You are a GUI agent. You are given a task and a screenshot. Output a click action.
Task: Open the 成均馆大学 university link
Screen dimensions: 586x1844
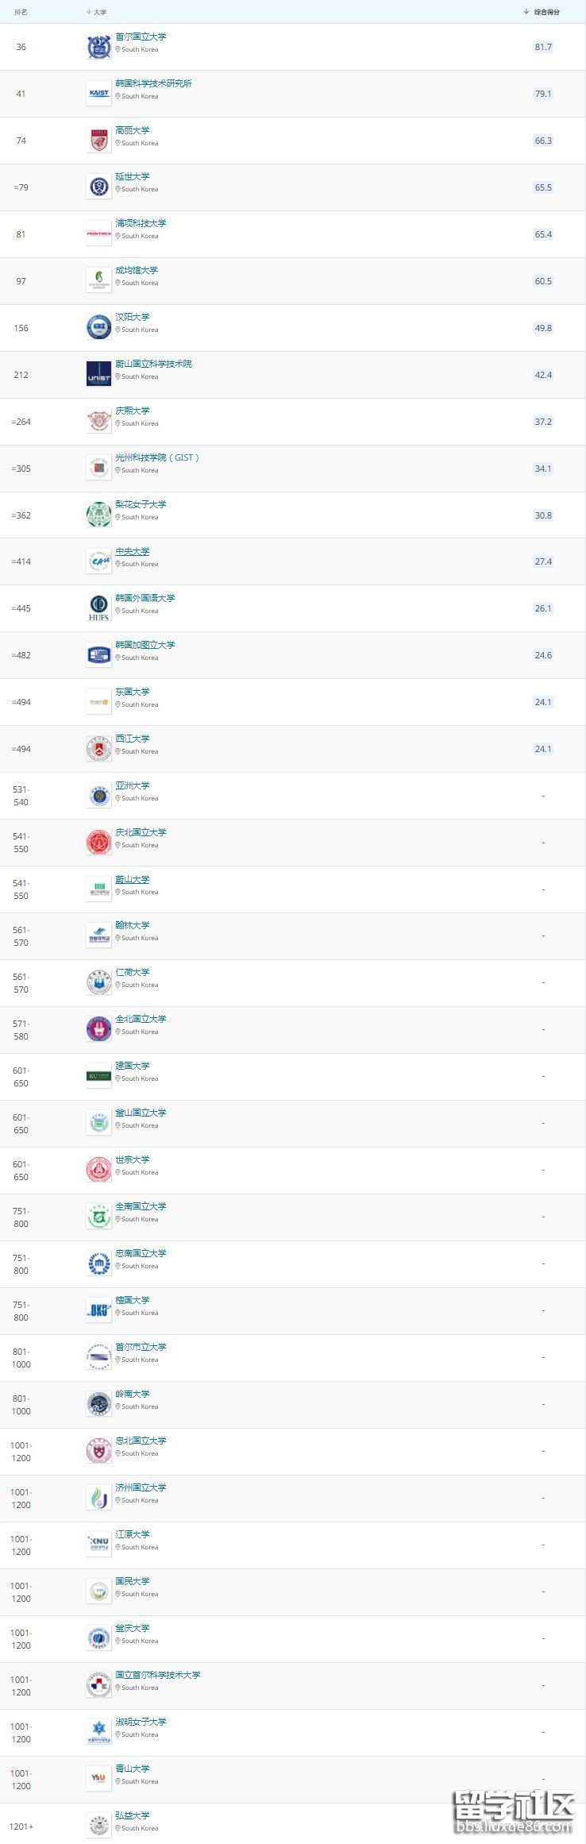pyautogui.click(x=137, y=270)
